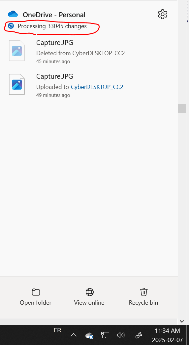Screen dimensions: 189x345
Task: Open the OneDrive settings gear menu
Action: pyautogui.click(x=162, y=14)
